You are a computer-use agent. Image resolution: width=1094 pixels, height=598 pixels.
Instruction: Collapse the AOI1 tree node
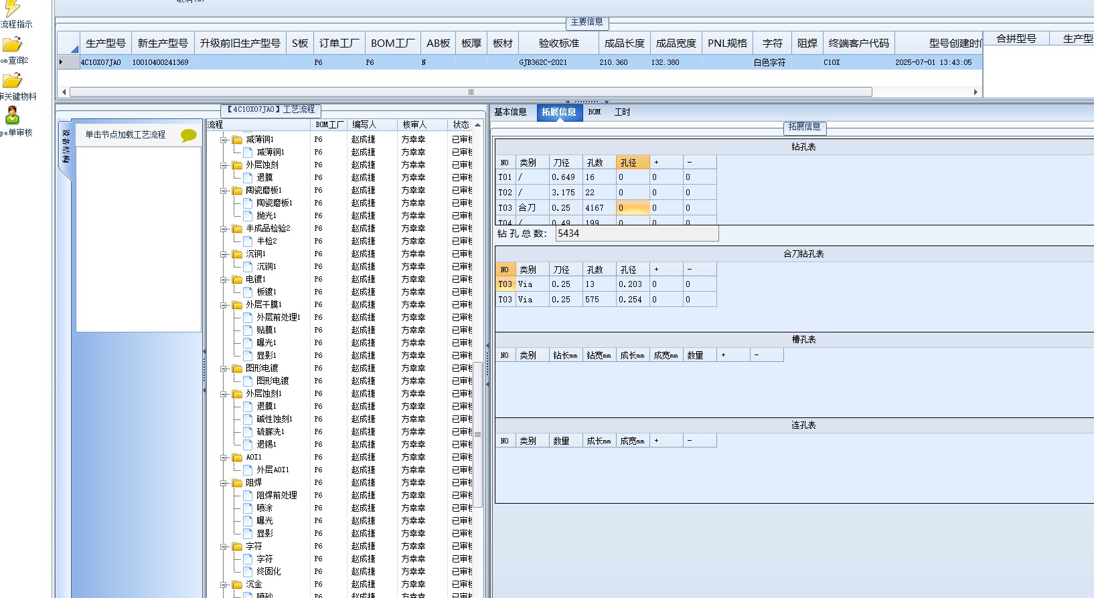224,457
